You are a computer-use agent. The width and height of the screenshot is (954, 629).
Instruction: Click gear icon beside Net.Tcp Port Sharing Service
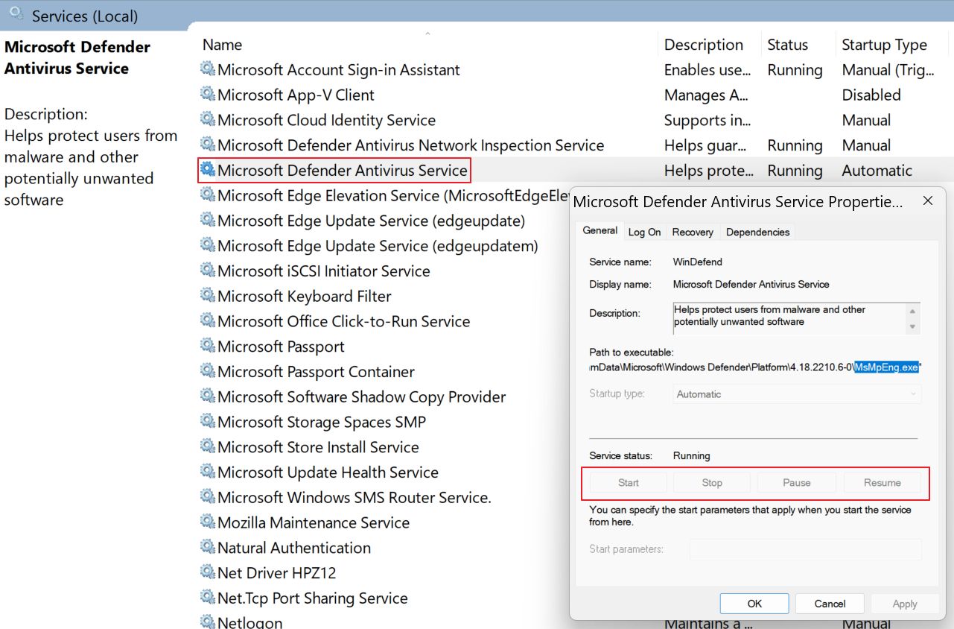click(208, 598)
